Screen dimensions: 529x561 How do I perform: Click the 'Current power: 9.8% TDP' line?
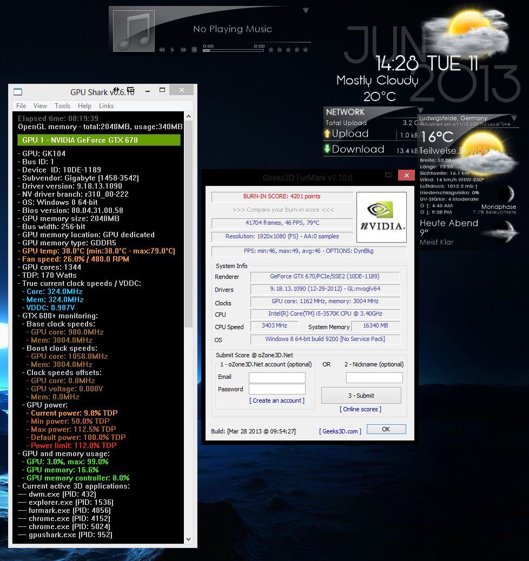pos(74,413)
